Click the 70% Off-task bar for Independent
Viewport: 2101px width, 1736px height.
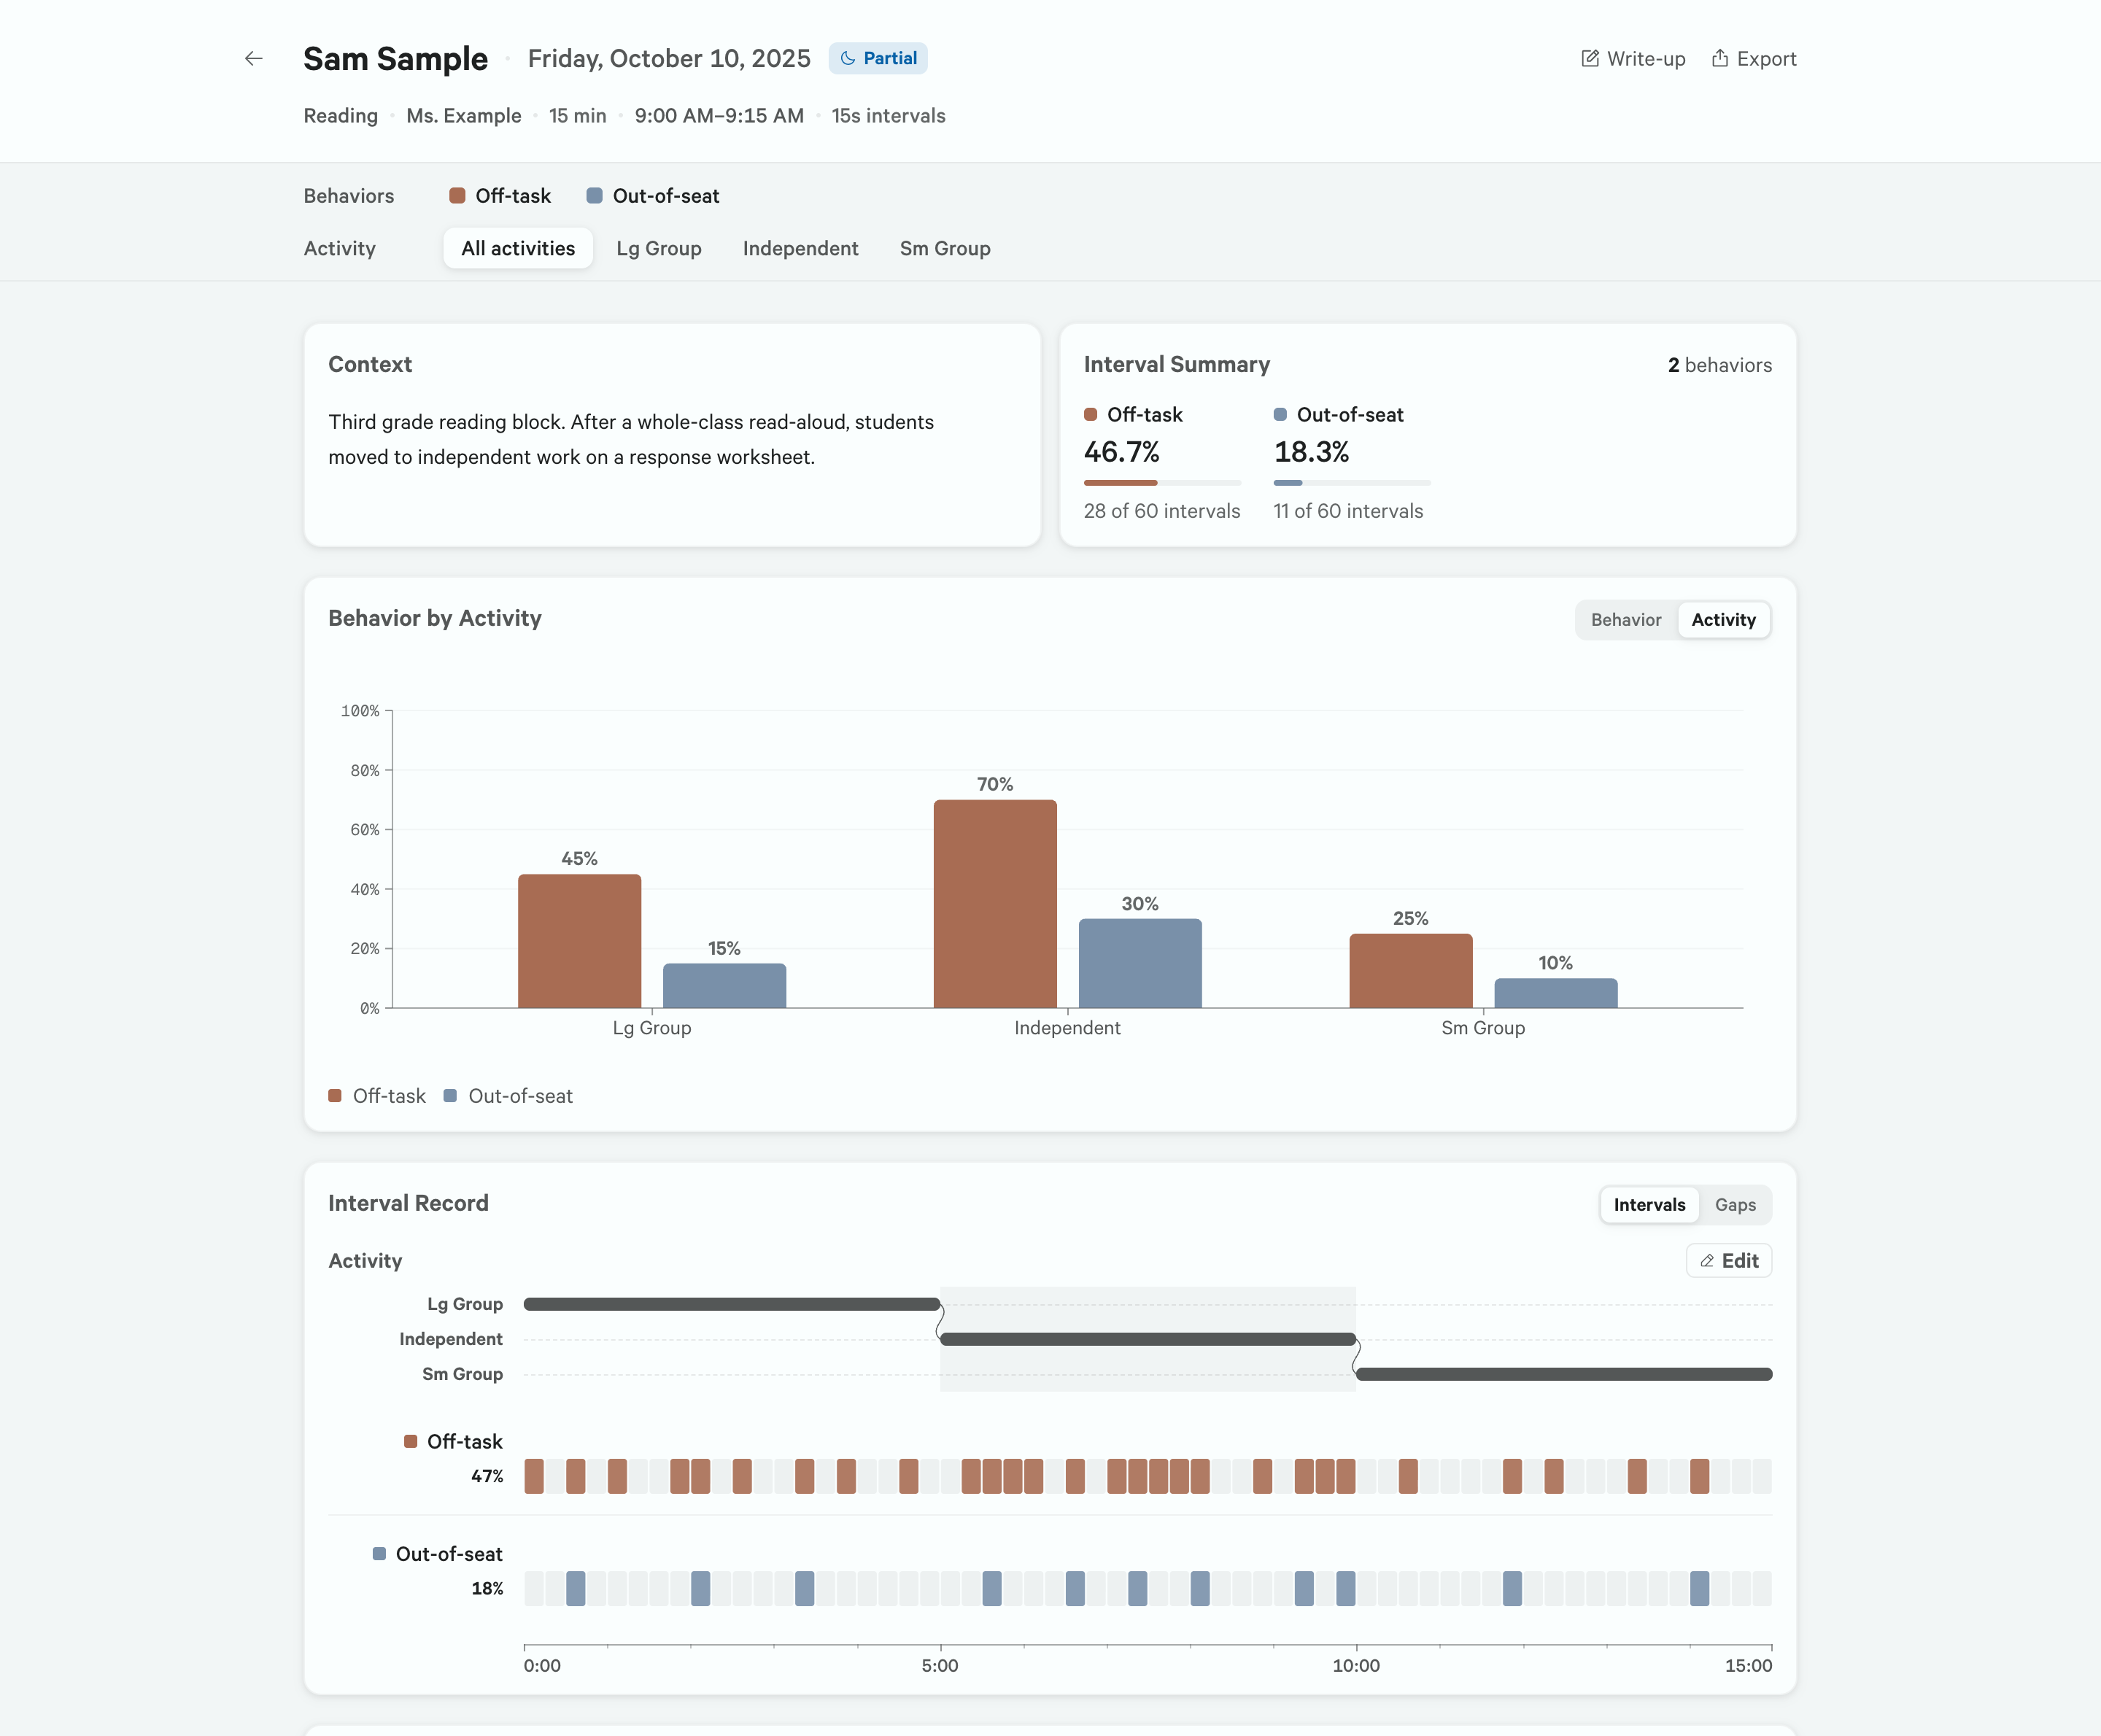[995, 904]
